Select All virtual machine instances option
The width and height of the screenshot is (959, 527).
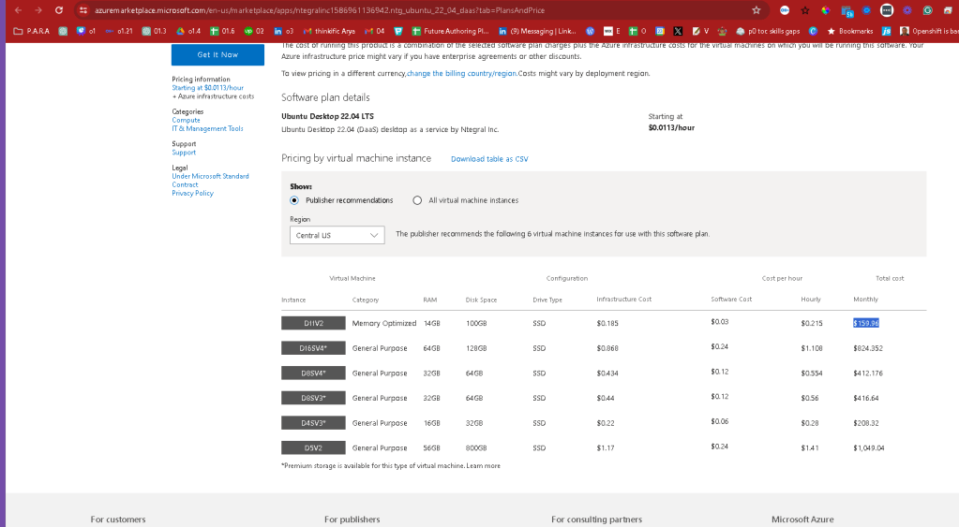(417, 200)
